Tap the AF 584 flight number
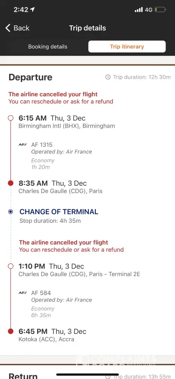This screenshot has height=379, width=175. click(x=41, y=293)
